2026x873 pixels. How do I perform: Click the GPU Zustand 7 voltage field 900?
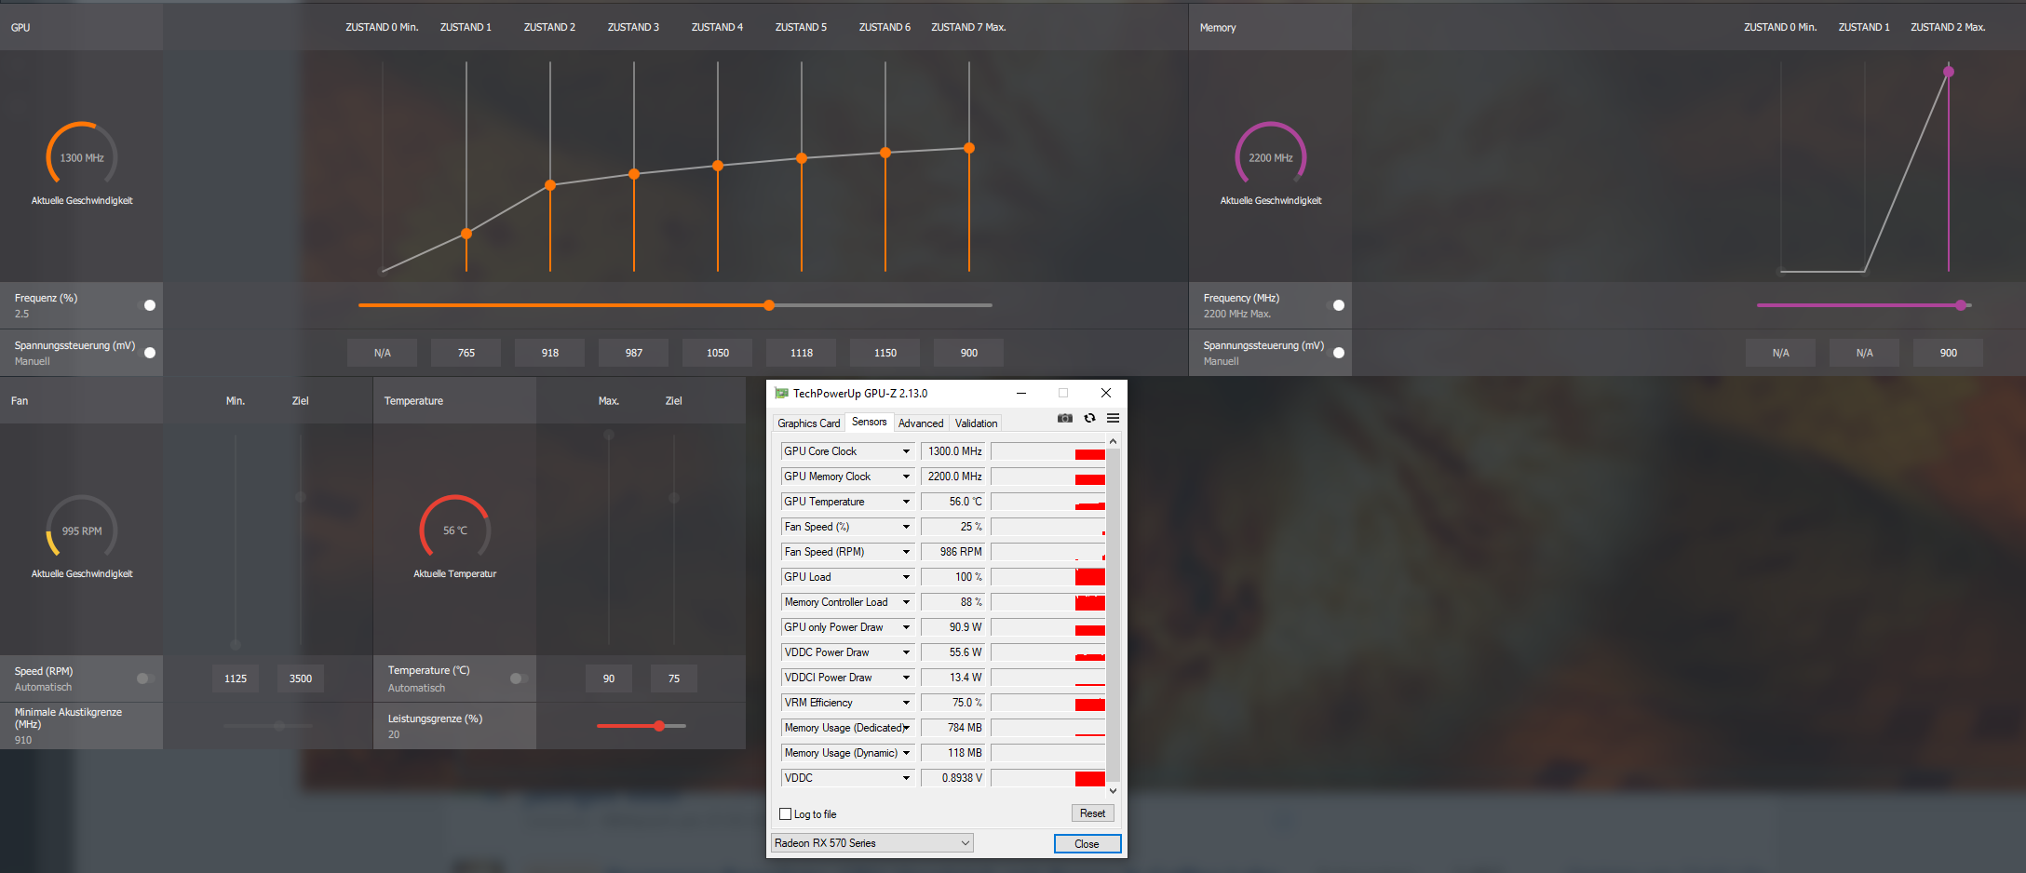coord(968,353)
